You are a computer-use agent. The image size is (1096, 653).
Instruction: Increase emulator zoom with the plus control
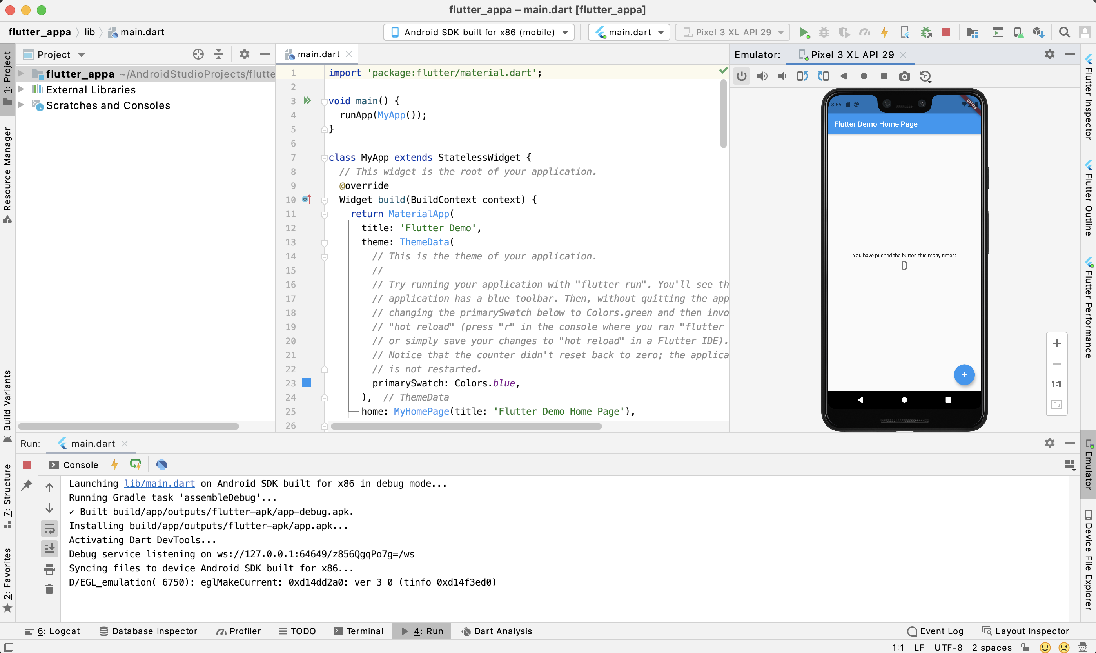pos(1057,343)
